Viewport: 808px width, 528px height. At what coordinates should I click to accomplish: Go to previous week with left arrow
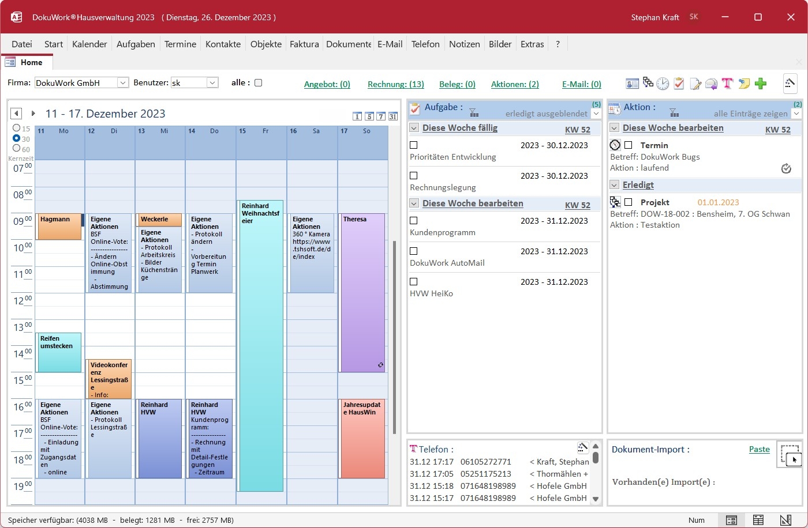[x=16, y=114]
